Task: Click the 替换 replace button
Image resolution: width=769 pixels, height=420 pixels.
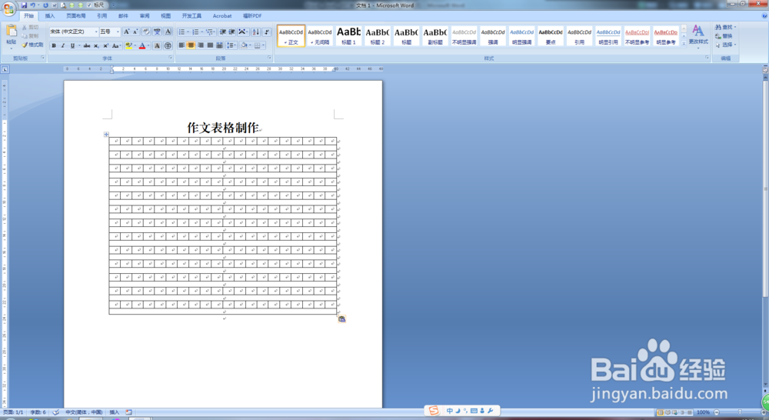Action: tap(724, 36)
